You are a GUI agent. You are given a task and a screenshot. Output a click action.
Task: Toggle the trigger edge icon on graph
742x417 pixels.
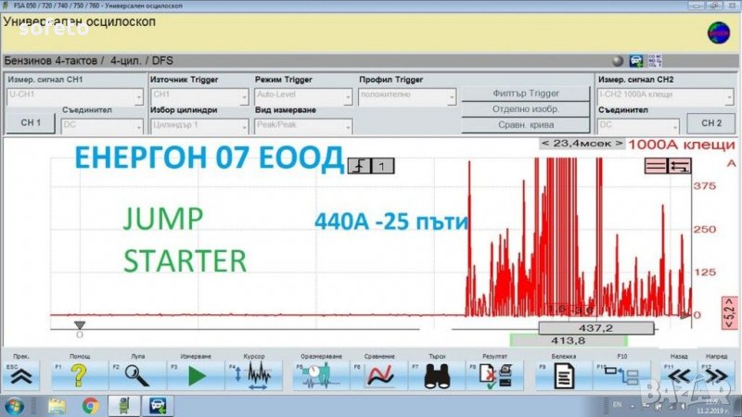click(360, 166)
